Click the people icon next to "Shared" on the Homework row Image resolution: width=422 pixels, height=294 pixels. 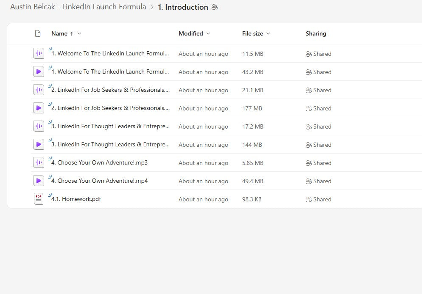click(309, 199)
